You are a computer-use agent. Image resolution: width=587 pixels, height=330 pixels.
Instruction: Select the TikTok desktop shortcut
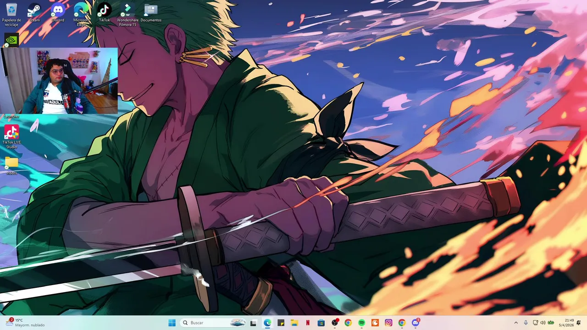104,13
